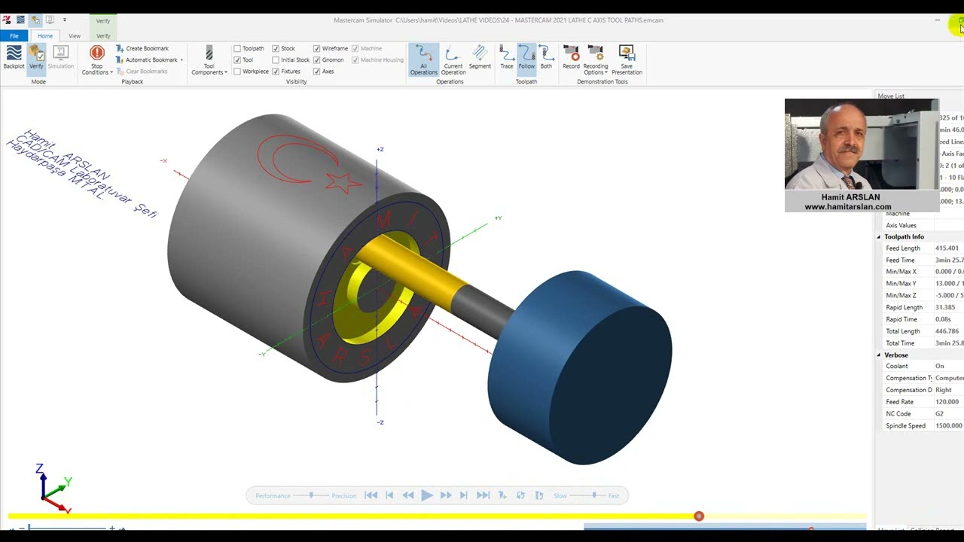Play the simulation forward
Screen dimensions: 964x542
[427, 495]
